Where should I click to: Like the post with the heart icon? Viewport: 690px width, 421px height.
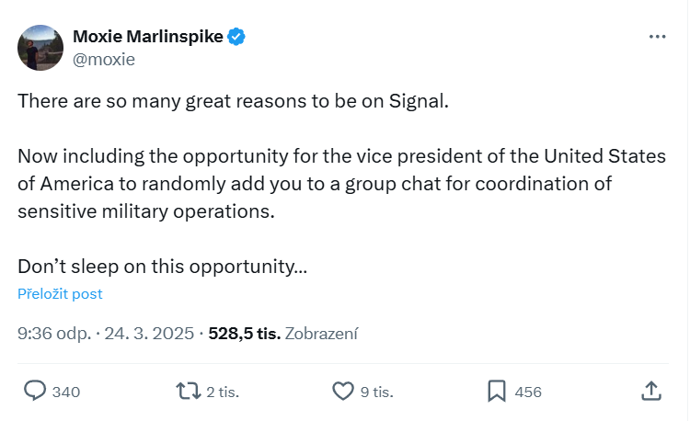343,391
